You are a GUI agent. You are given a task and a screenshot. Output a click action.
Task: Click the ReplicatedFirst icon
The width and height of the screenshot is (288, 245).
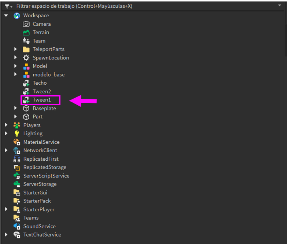click(x=17, y=159)
